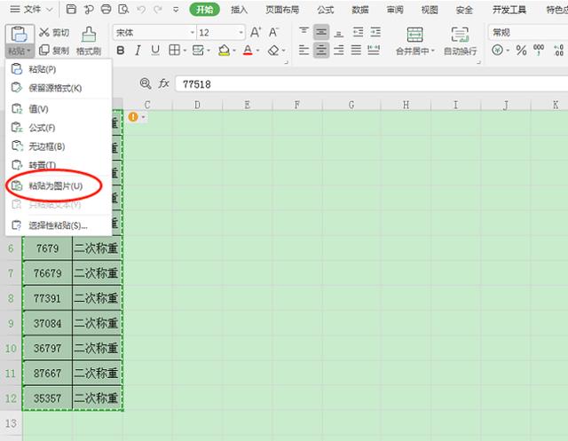Click the Print icon in quick toolbar
This screenshot has width=568, height=441.
(106, 9)
